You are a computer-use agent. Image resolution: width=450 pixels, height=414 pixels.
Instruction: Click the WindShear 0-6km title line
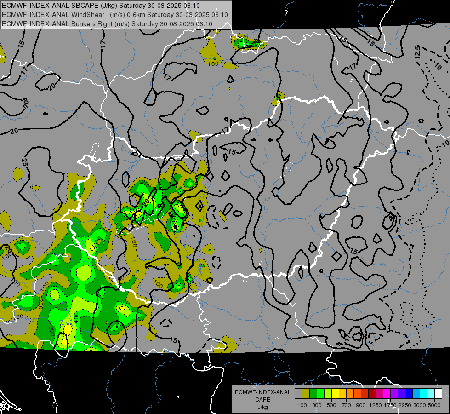[115, 15]
